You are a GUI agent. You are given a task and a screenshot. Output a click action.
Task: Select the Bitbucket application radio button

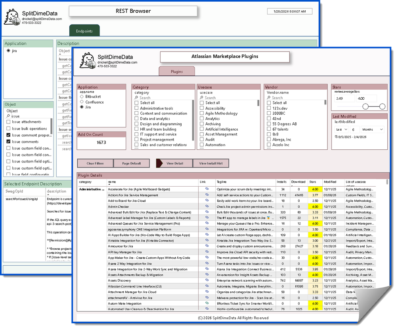[x=82, y=96]
